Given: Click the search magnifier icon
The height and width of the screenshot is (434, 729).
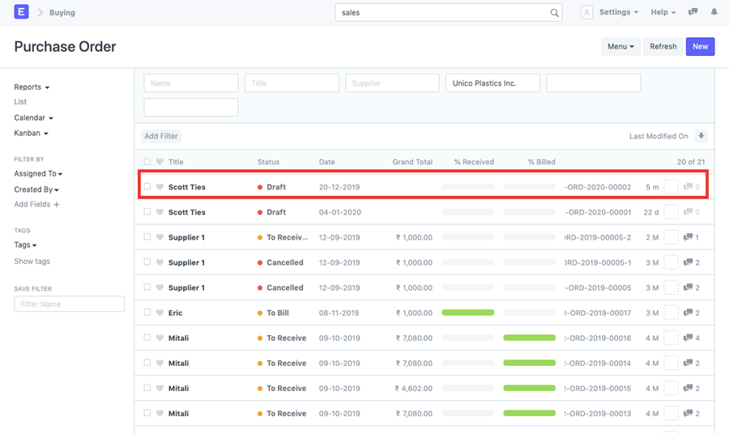Looking at the screenshot, I should 555,13.
